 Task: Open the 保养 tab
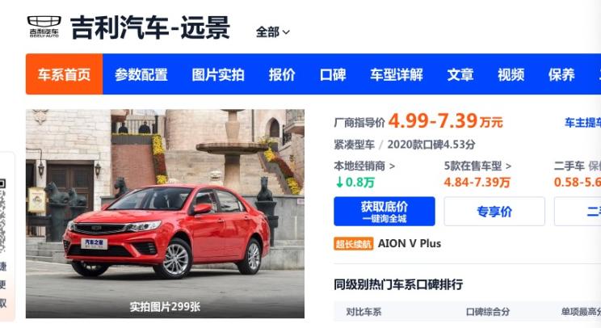point(561,74)
